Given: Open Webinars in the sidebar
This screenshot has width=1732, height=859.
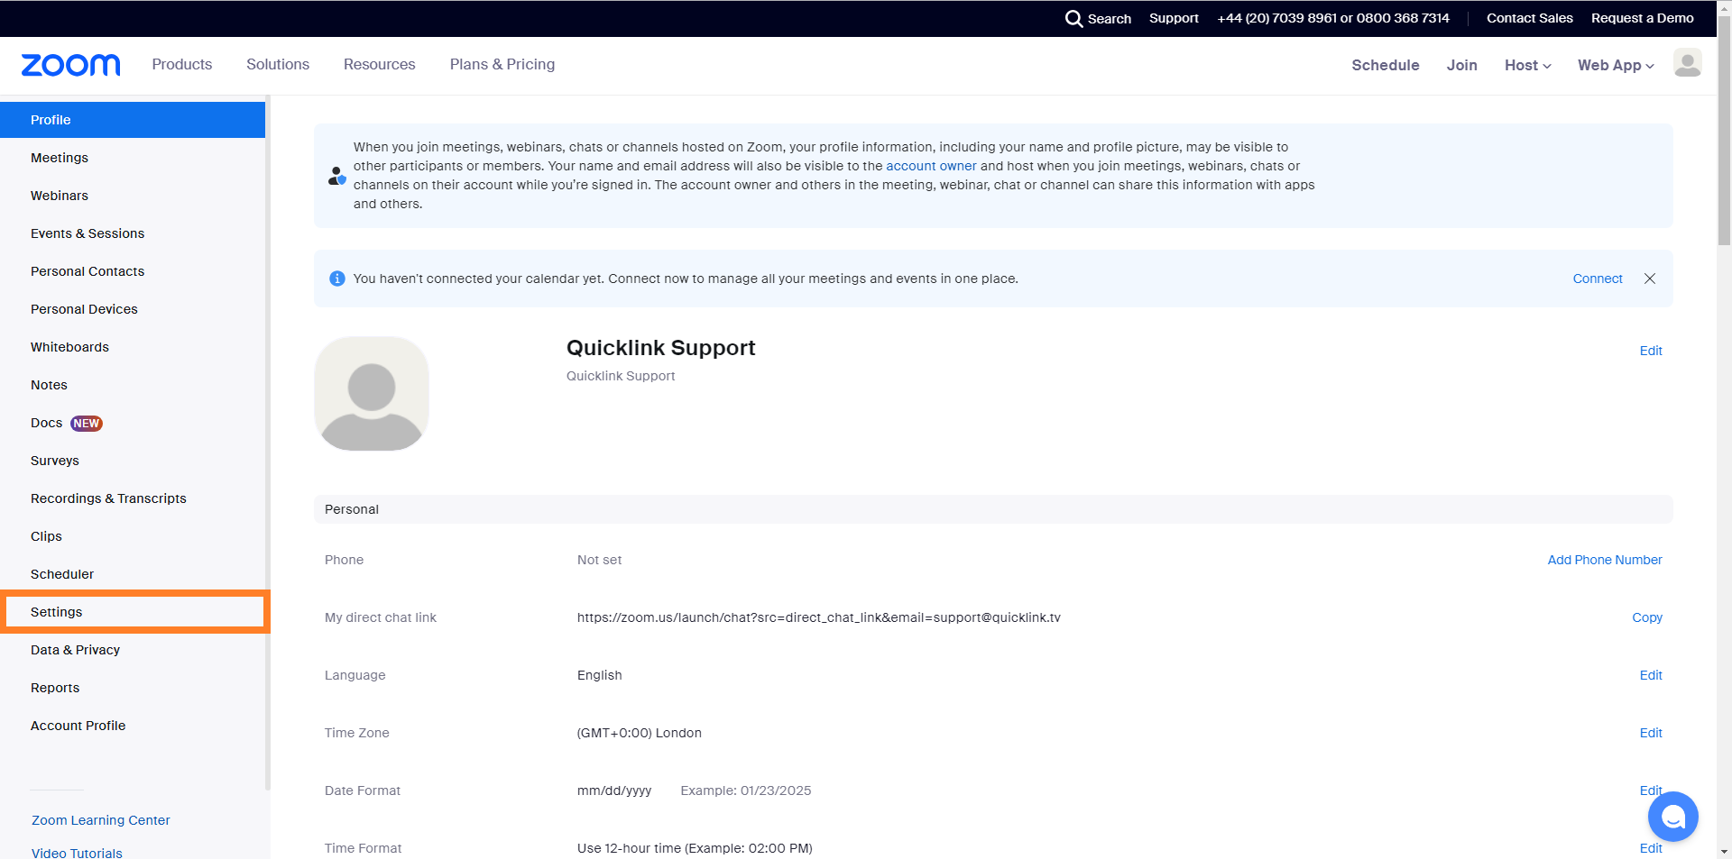Looking at the screenshot, I should tap(133, 196).
